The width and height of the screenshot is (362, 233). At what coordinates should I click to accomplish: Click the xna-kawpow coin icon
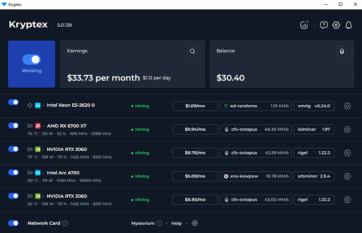[x=226, y=176]
